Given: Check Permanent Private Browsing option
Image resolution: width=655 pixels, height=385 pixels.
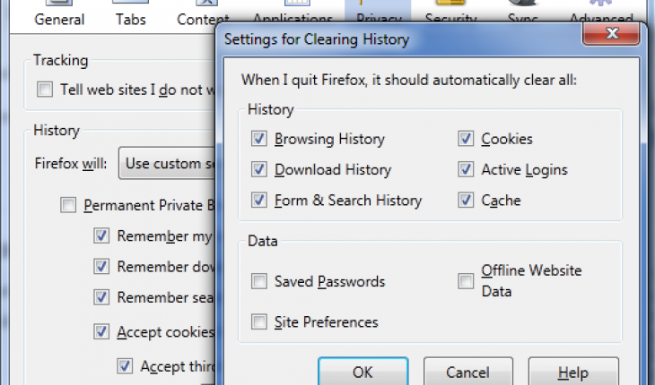Looking at the screenshot, I should coord(68,205).
